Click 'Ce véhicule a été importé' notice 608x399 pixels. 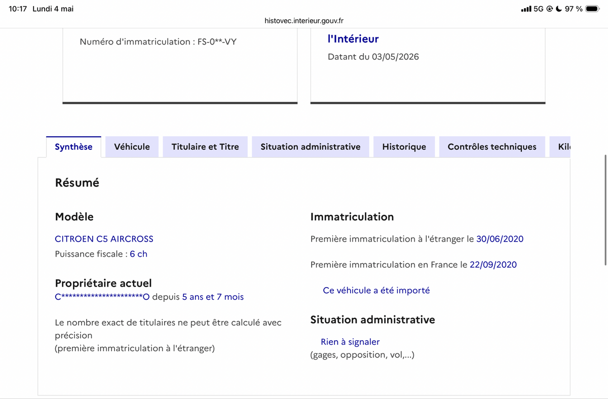tap(376, 290)
